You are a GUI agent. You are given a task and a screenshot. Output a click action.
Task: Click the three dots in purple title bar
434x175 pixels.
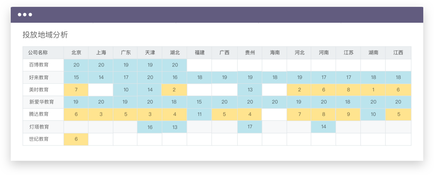25,15
